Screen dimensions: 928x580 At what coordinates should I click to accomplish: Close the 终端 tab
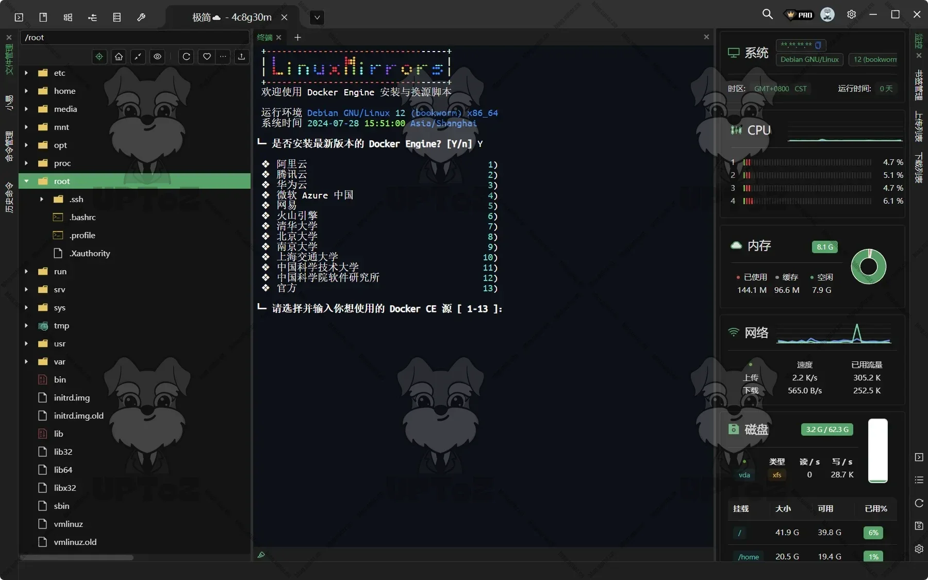279,37
